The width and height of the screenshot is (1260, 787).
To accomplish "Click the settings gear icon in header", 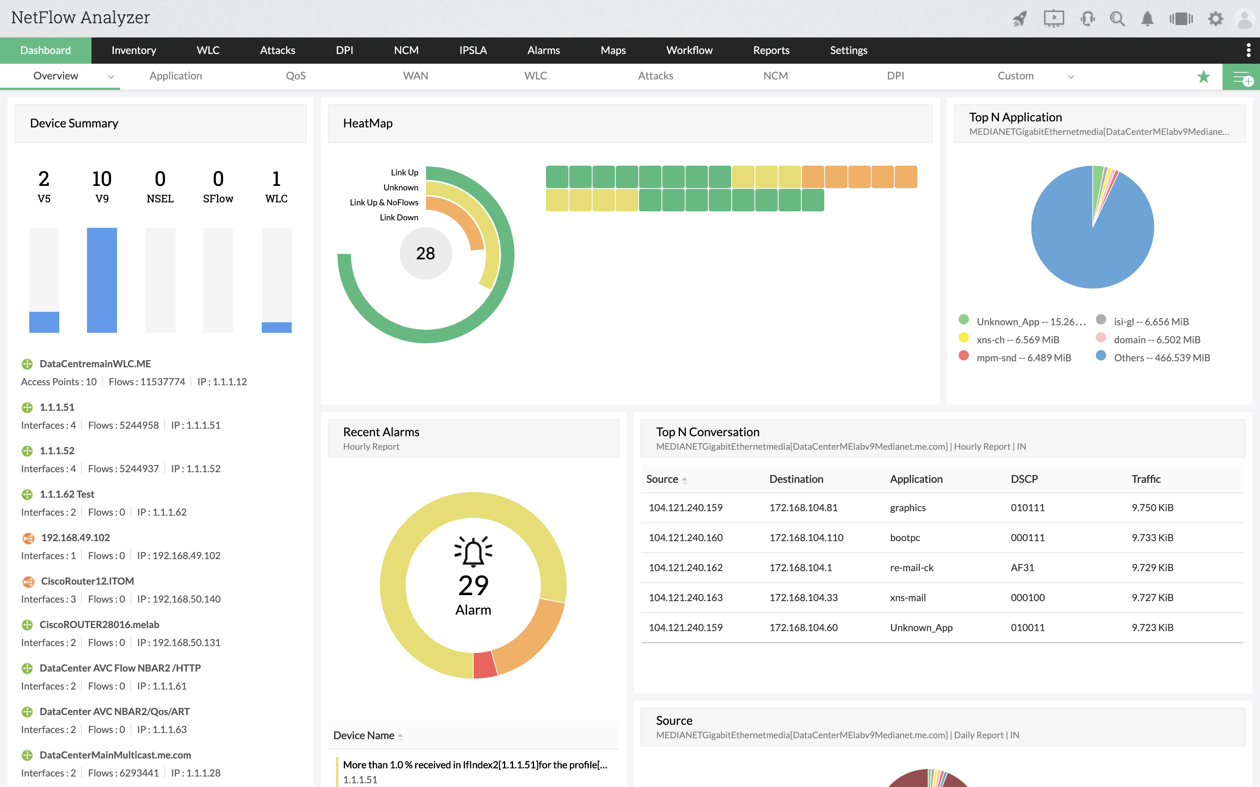I will click(1215, 19).
